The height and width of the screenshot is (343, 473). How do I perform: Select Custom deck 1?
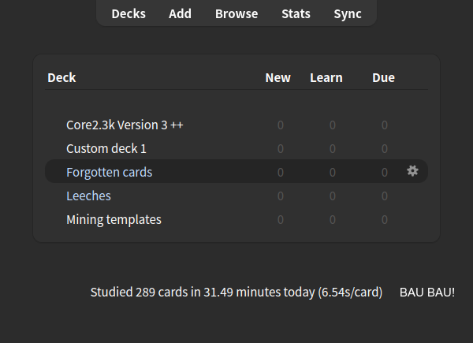[106, 148]
